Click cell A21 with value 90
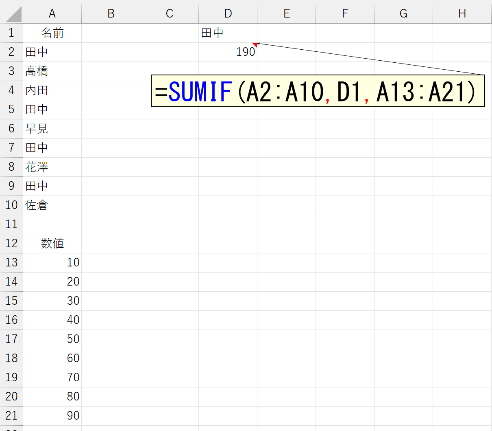Image resolution: width=492 pixels, height=431 pixels. click(x=52, y=416)
